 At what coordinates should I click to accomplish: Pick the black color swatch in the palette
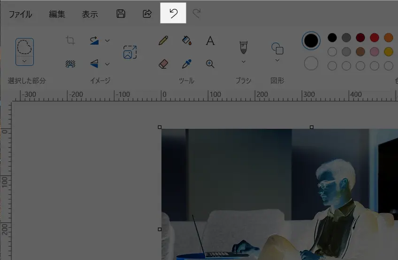[x=332, y=38]
